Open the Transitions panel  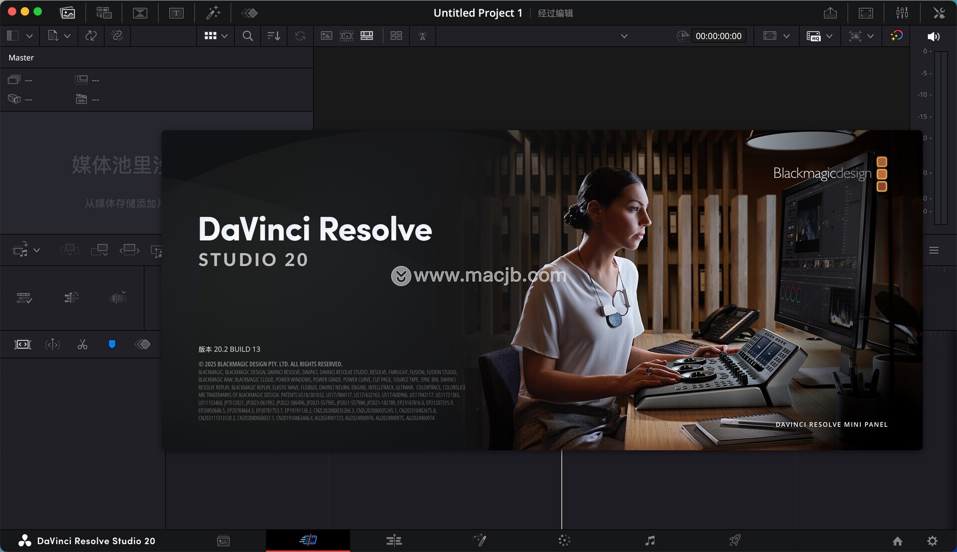[140, 13]
